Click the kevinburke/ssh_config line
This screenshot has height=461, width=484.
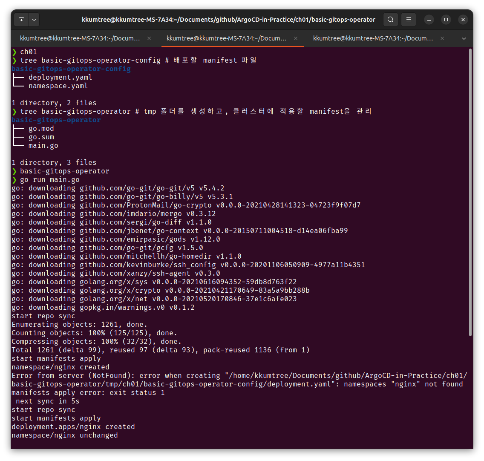coord(188,265)
